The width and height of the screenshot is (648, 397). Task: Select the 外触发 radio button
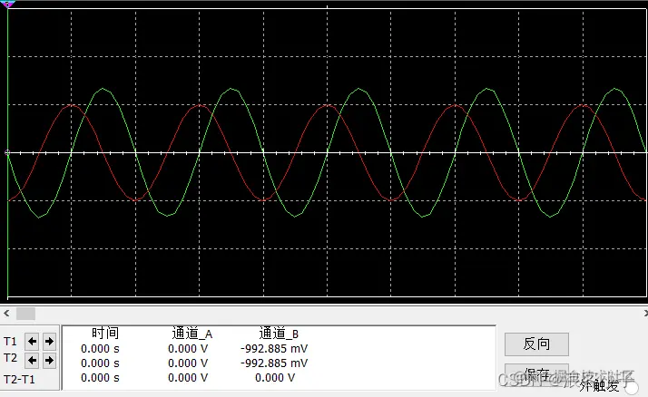pyautogui.click(x=631, y=388)
